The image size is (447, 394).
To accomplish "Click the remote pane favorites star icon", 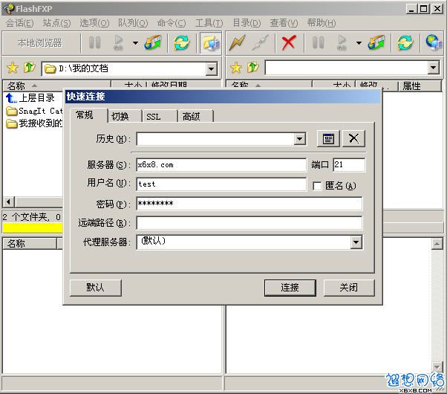I will tap(236, 68).
